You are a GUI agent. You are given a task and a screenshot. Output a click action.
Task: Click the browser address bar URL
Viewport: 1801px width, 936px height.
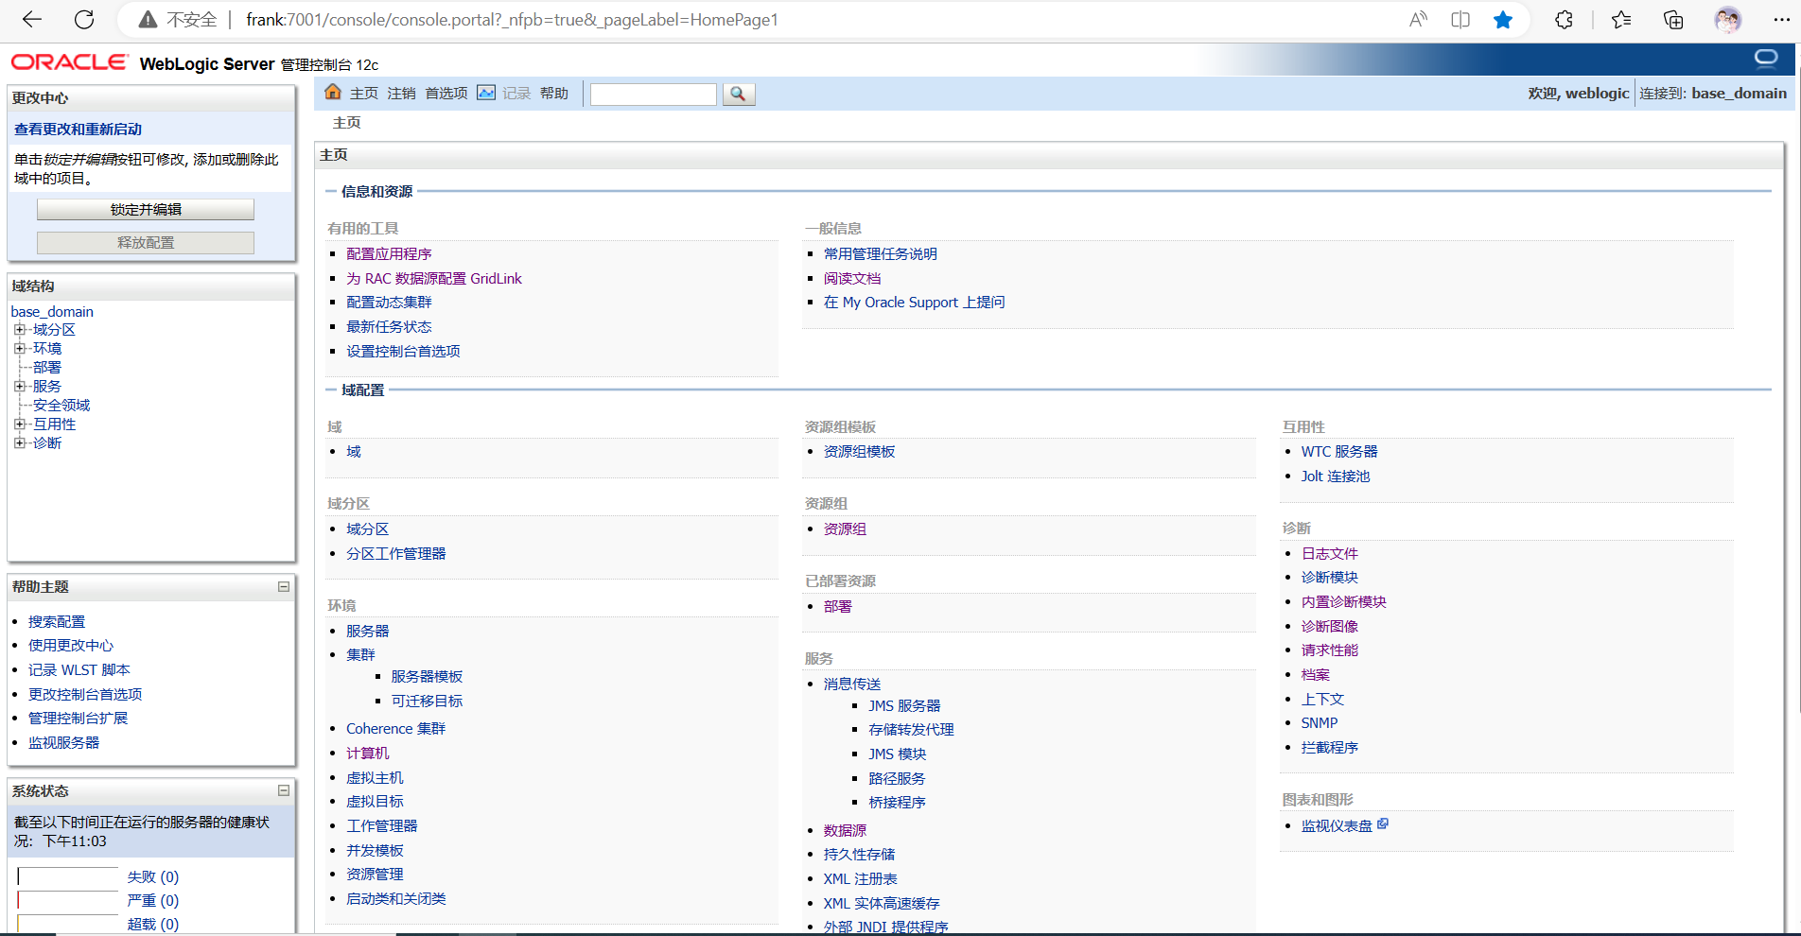point(512,20)
